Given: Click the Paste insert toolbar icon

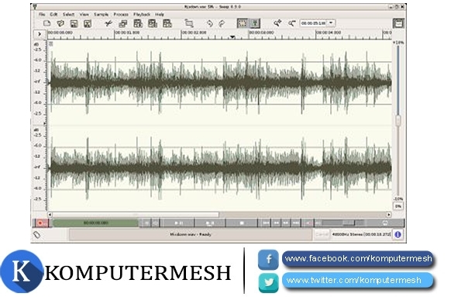Looking at the screenshot, I should click(138, 23).
